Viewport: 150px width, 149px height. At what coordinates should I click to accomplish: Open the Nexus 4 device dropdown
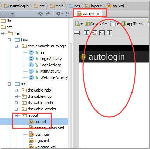[96, 24]
